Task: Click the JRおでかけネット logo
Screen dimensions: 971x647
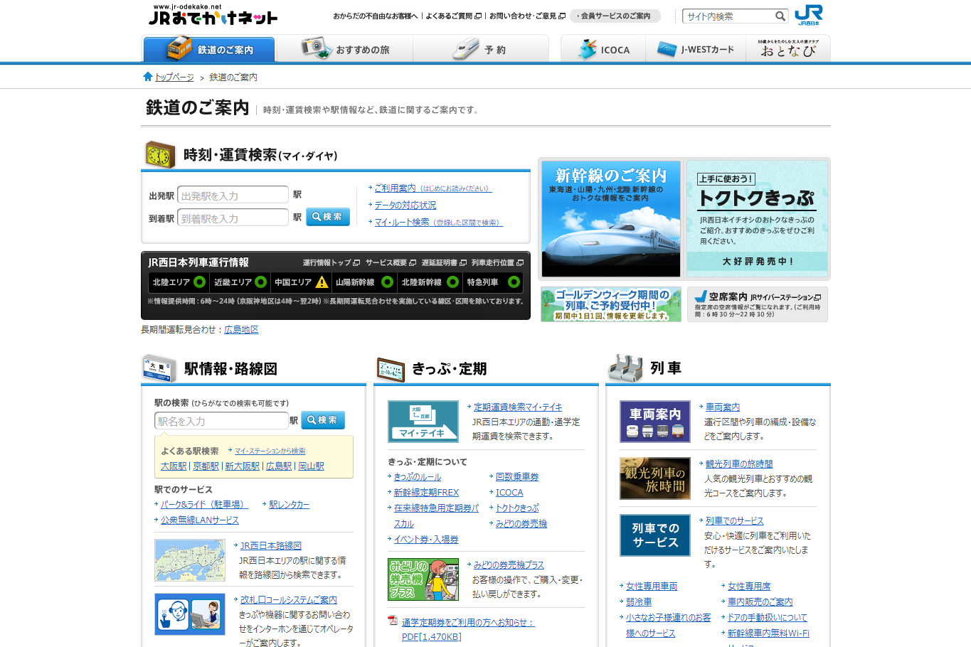Action: pyautogui.click(x=213, y=15)
